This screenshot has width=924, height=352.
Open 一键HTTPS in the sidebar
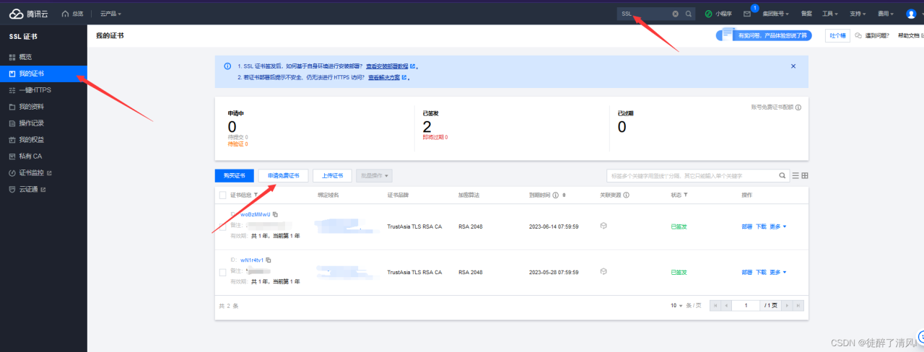tap(35, 90)
